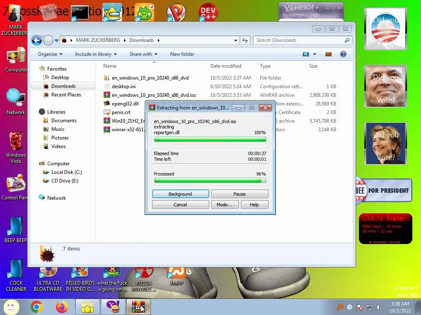Open Yahoo Messenger taskbar button

[x=113, y=307]
